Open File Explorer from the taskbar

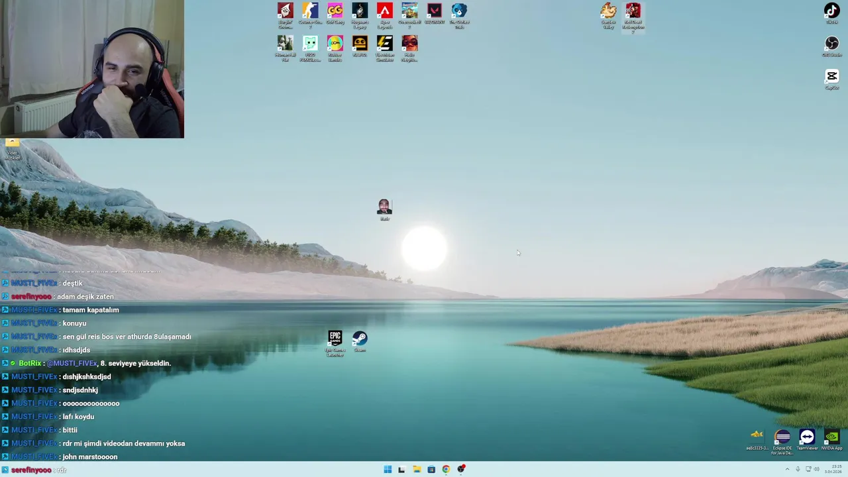tap(417, 469)
